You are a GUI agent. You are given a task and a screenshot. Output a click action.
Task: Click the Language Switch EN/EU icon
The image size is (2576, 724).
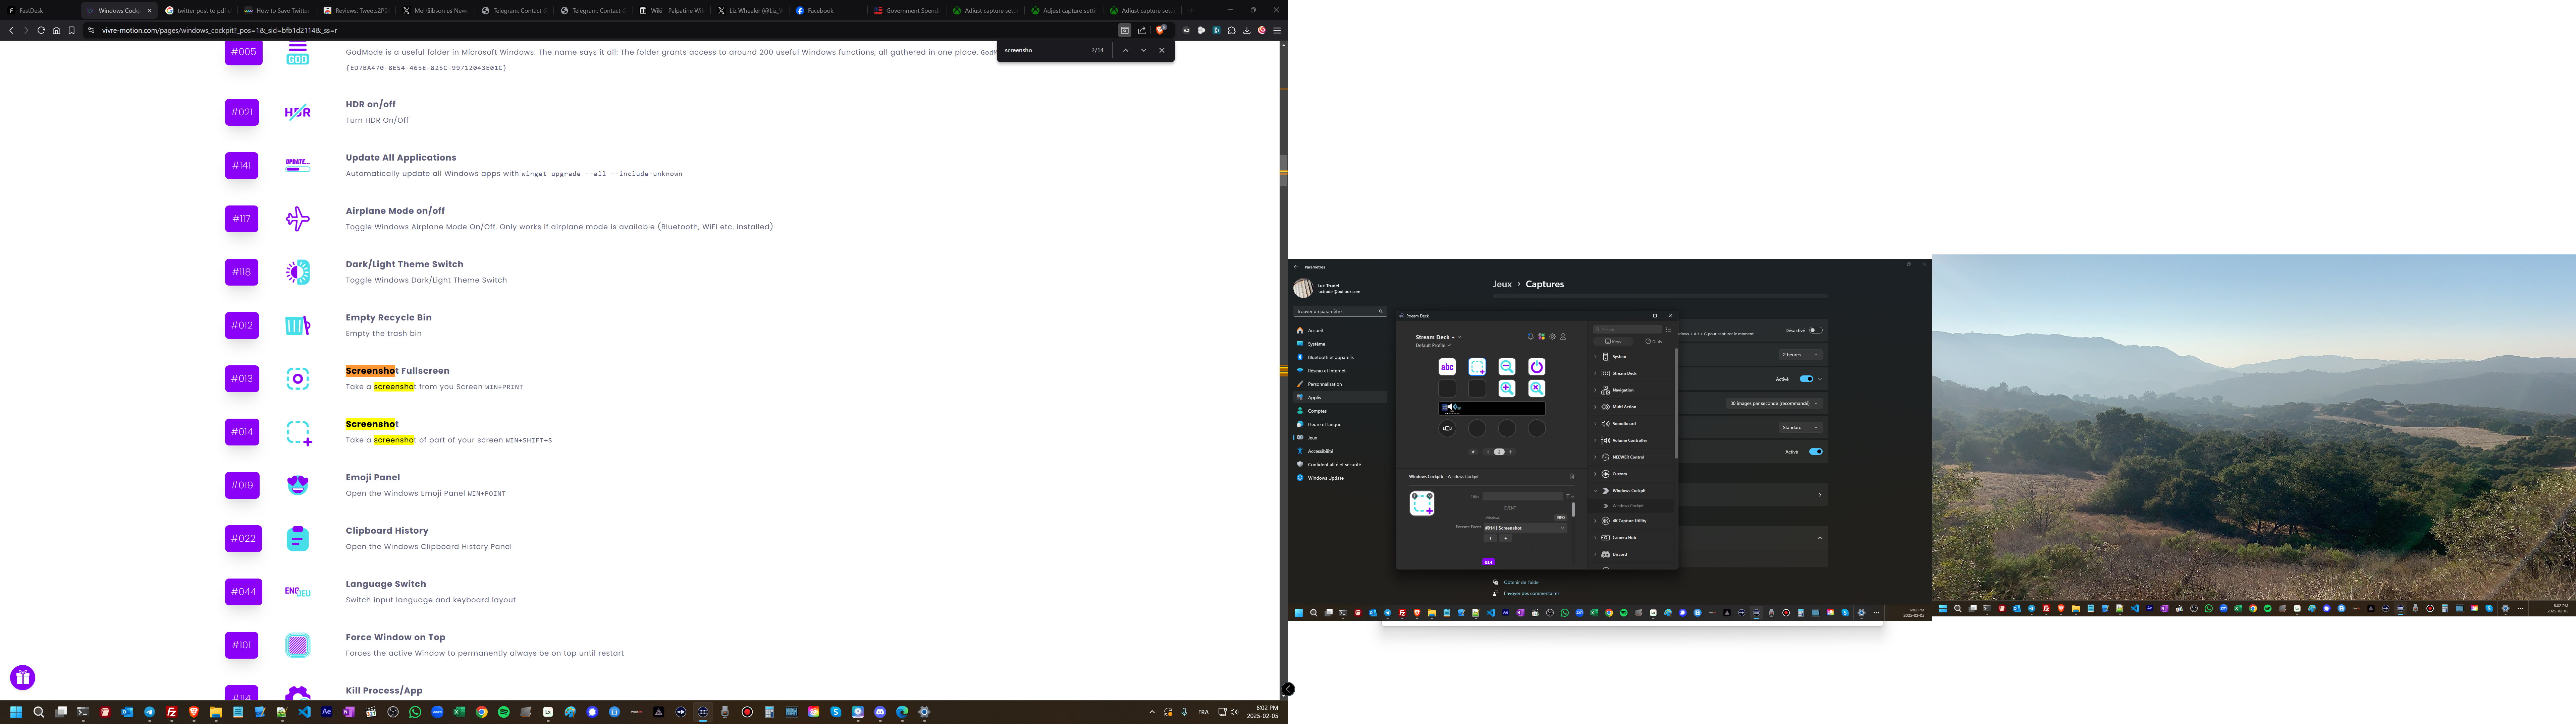[298, 592]
